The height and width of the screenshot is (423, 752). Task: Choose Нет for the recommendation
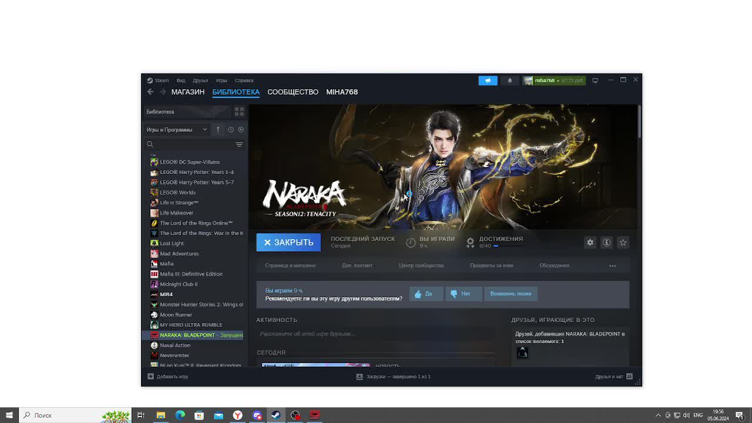coord(464,294)
